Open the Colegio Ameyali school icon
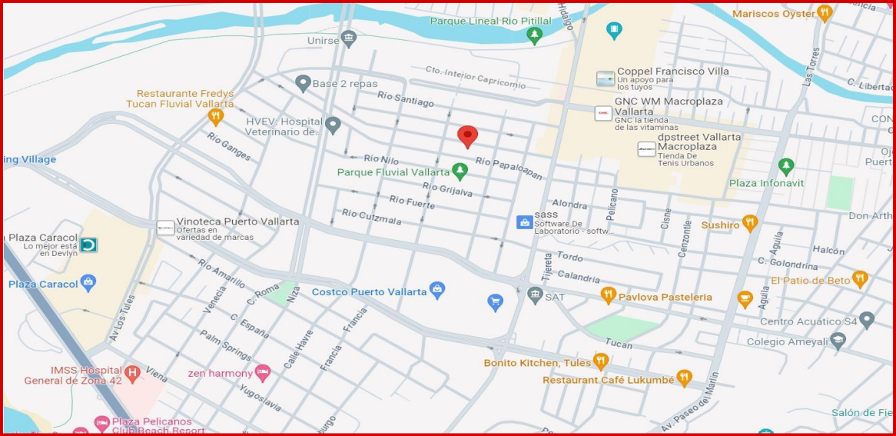The height and width of the screenshot is (436, 896). [x=838, y=341]
